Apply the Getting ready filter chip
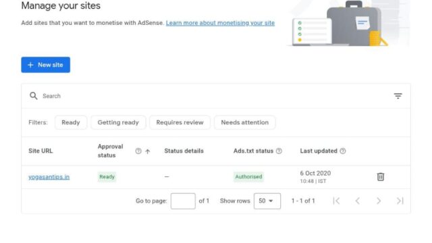 (118, 122)
